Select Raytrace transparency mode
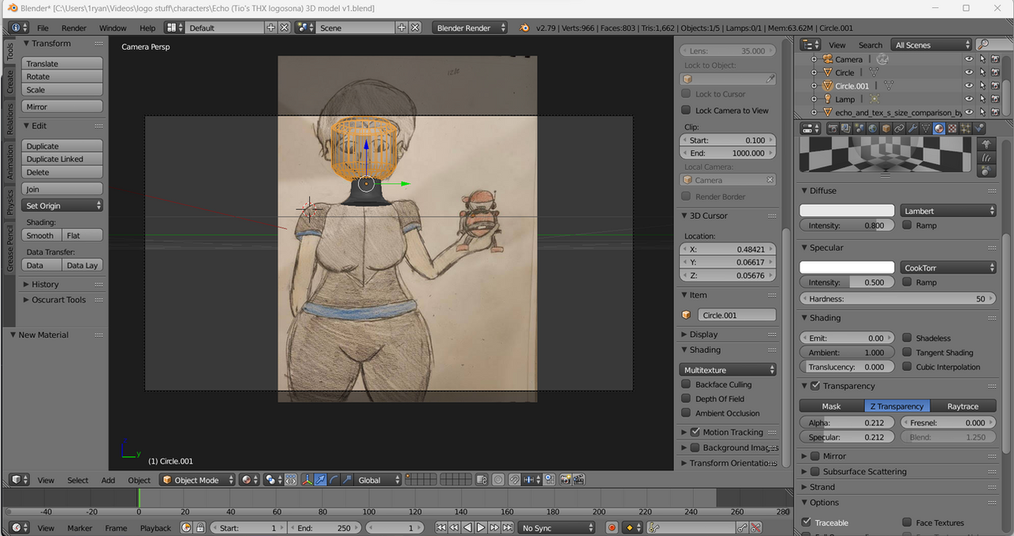This screenshot has height=536, width=1014. point(963,406)
